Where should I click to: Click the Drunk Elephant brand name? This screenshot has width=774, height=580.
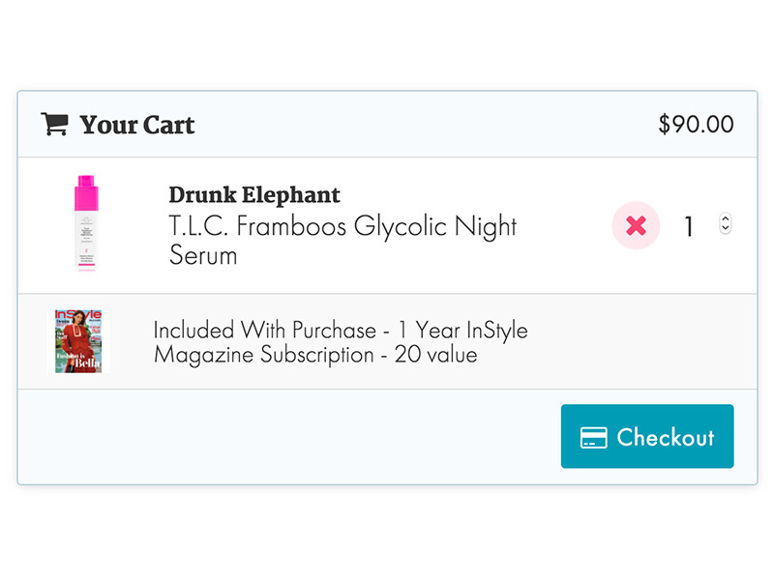coord(253,194)
